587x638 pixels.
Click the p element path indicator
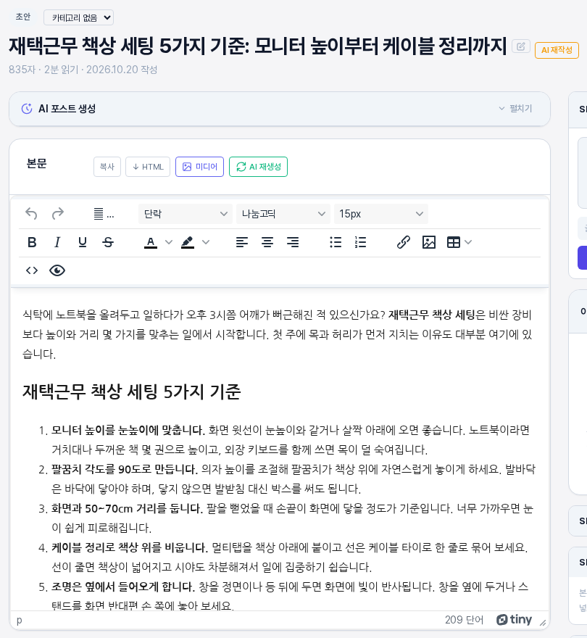[19, 620]
